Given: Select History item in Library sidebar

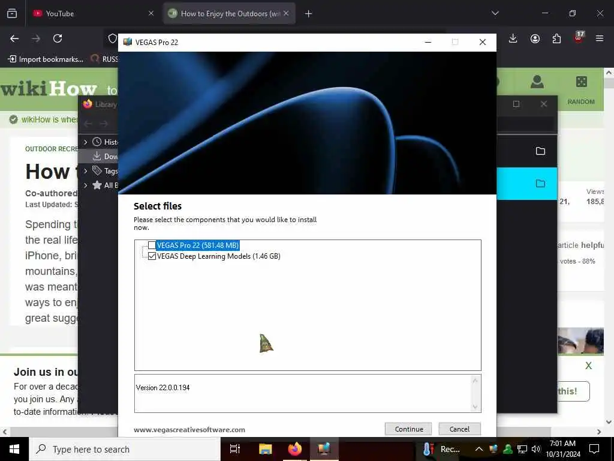Looking at the screenshot, I should tap(105, 142).
